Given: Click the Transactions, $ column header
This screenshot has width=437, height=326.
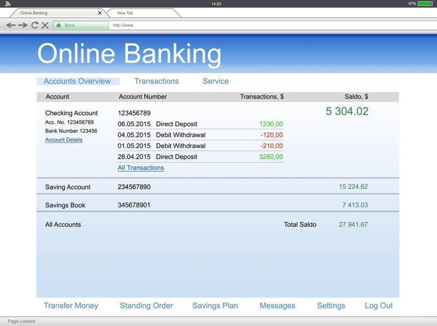Looking at the screenshot, I should coord(262,97).
